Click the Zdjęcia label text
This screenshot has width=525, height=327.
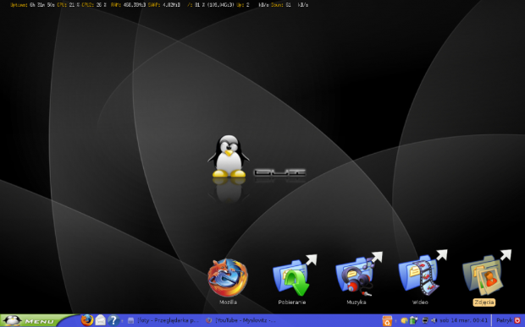(x=484, y=302)
